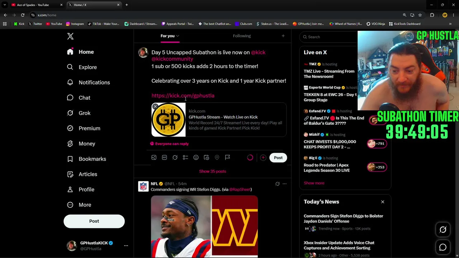Open the Stefon Diggs image in NFL post

click(x=181, y=226)
